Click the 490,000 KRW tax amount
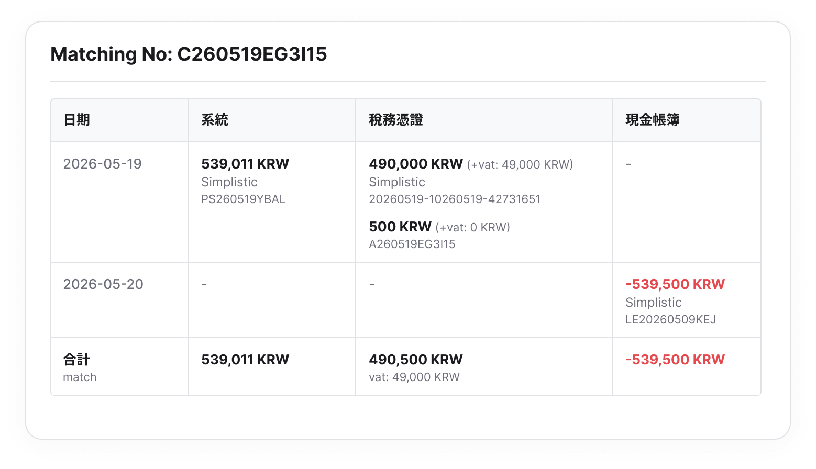816x469 pixels. click(416, 164)
